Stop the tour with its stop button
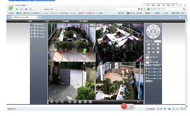This screenshot has width=190, height=116. [154, 62]
